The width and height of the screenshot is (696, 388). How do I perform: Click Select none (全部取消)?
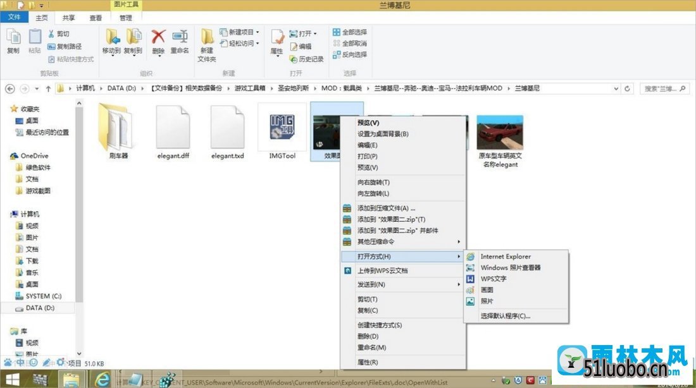click(x=350, y=44)
